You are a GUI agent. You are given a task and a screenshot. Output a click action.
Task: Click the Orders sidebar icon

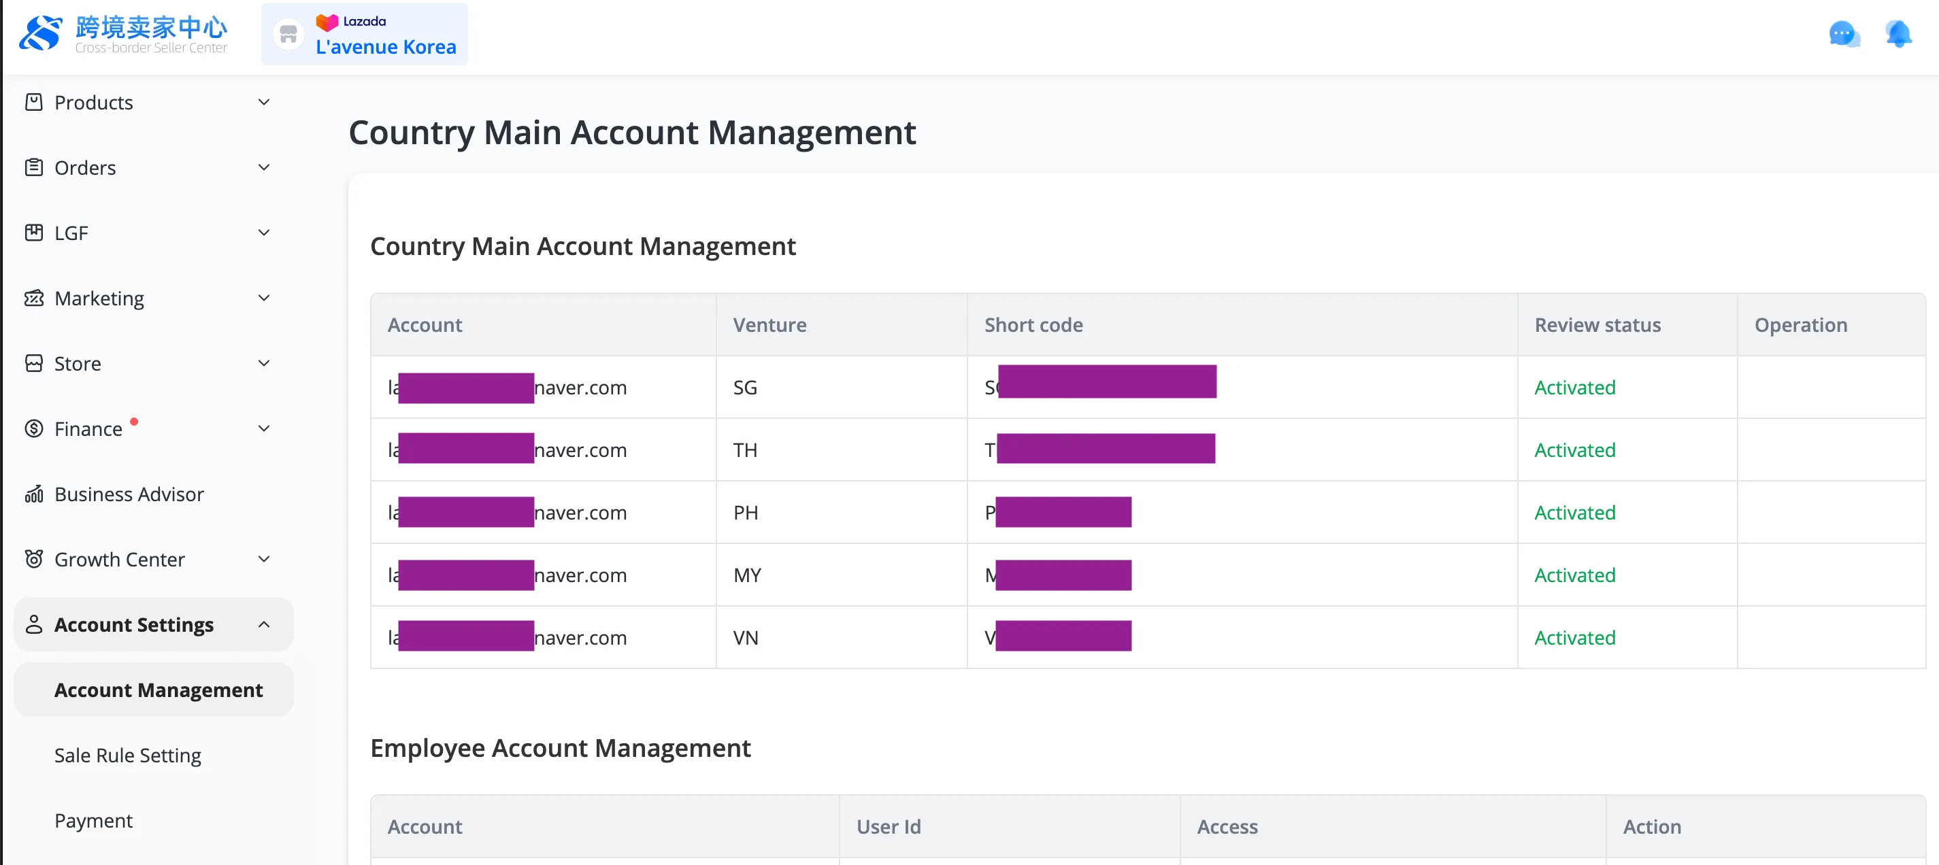(x=34, y=168)
